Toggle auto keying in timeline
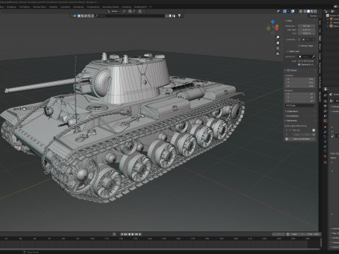Viewport: 339px width, 254px height. point(114,234)
